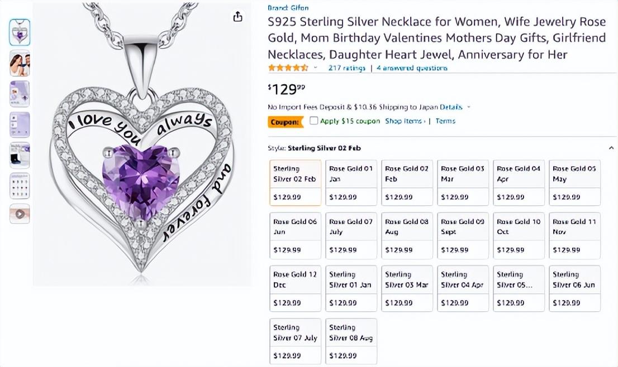Choose the Rose Gold 01 Jan style
Viewport: 618px width, 367px height.
(x=351, y=182)
